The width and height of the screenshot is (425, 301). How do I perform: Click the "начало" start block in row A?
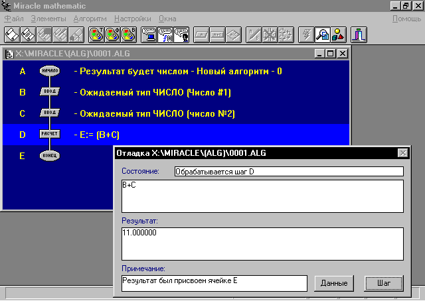click(50, 70)
